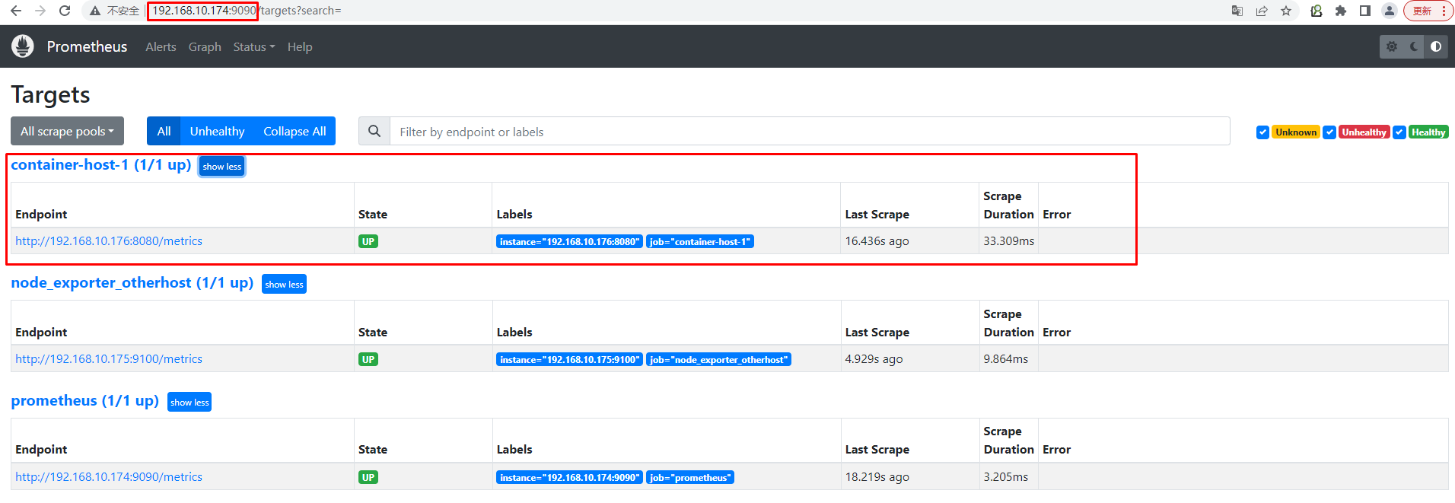
Task: Click the share page icon
Action: 1262,11
